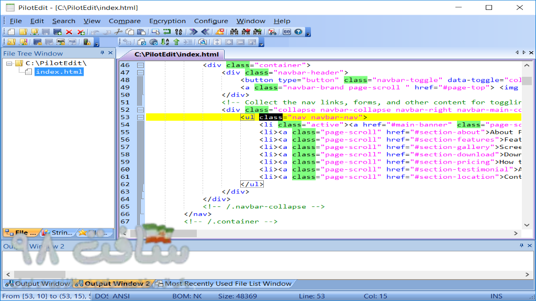Toggle the hex mode 0A10 icon
Screen dimensions: 536x301
point(178,32)
